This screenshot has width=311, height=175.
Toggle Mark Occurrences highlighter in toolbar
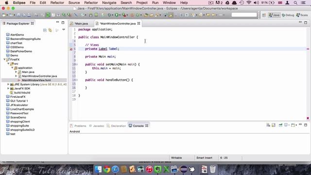point(171,15)
